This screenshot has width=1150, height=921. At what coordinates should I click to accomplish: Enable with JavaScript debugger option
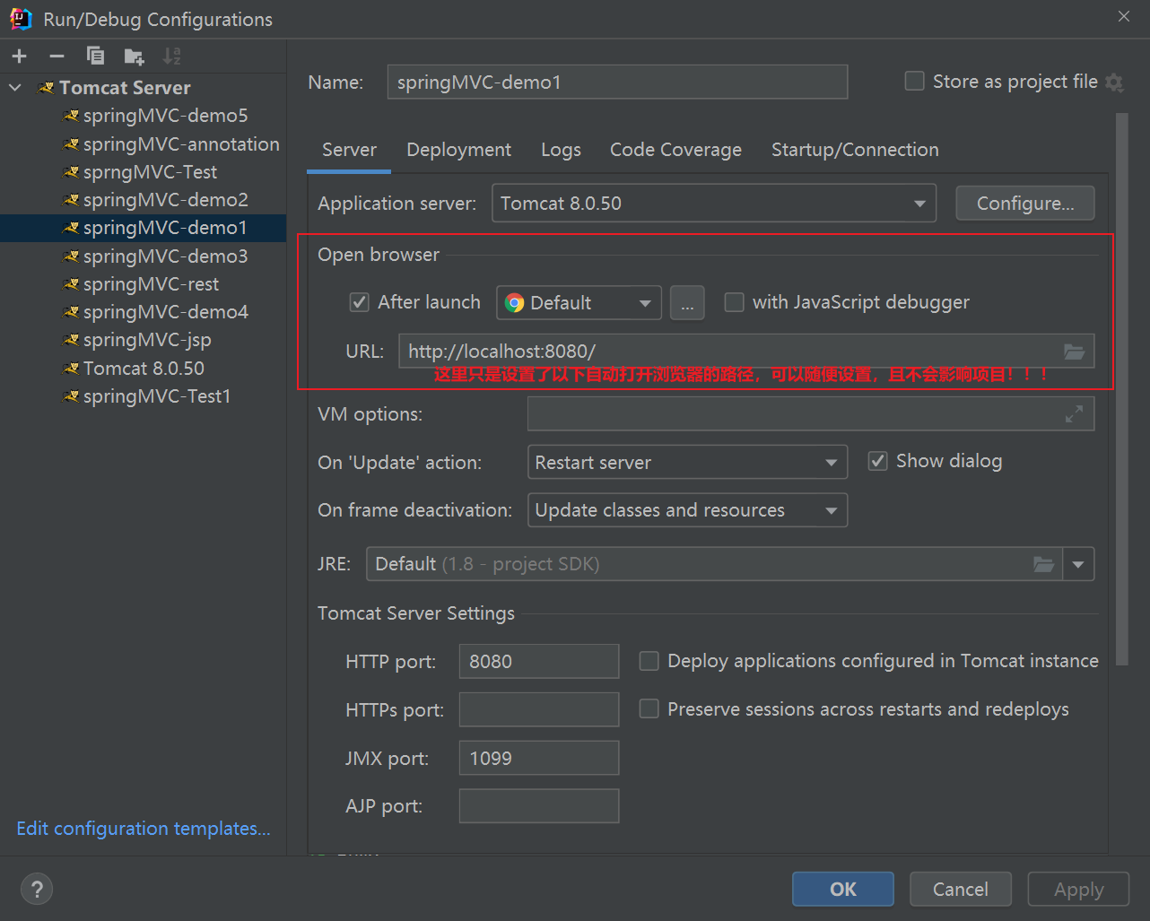734,302
